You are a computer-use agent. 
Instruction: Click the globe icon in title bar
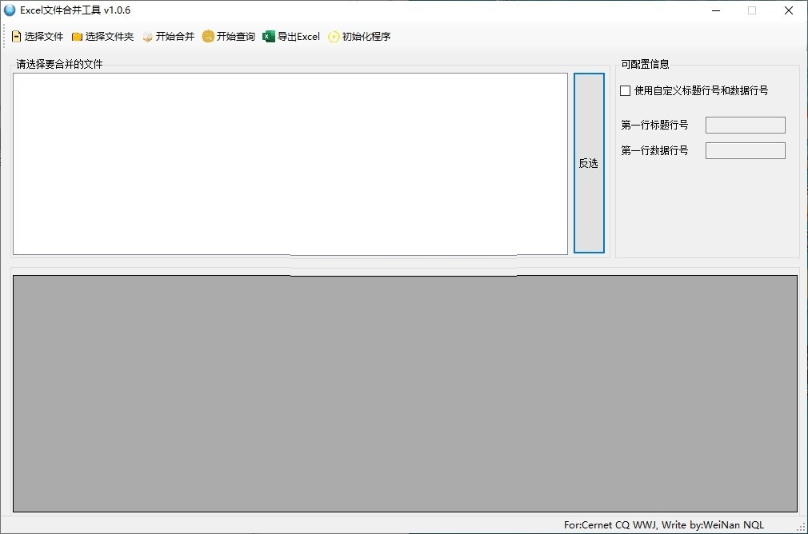9,10
